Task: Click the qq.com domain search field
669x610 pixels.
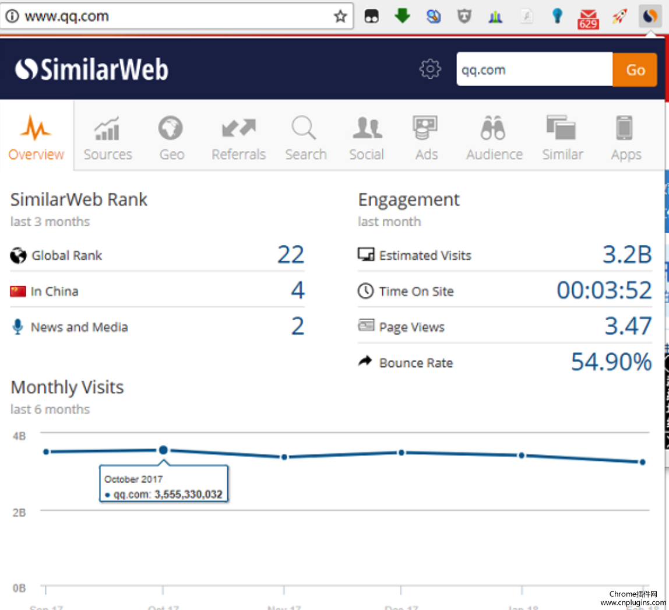Action: pyautogui.click(x=534, y=69)
